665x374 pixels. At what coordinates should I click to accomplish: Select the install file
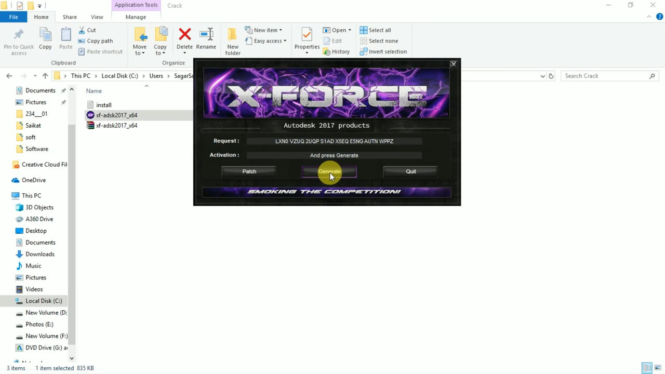tap(103, 105)
